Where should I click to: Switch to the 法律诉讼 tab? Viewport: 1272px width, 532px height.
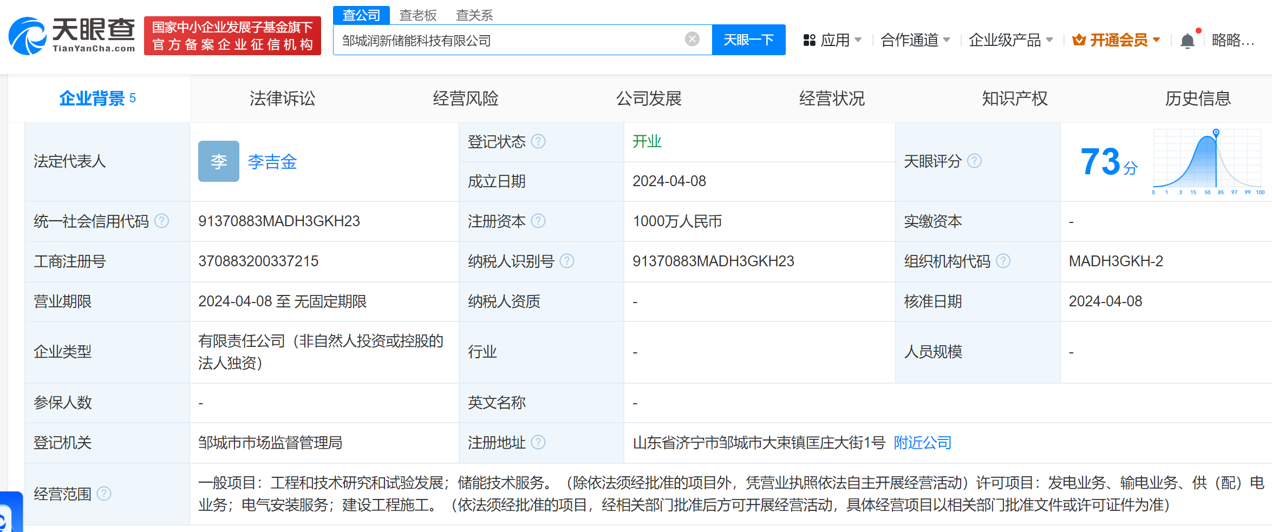282,98
